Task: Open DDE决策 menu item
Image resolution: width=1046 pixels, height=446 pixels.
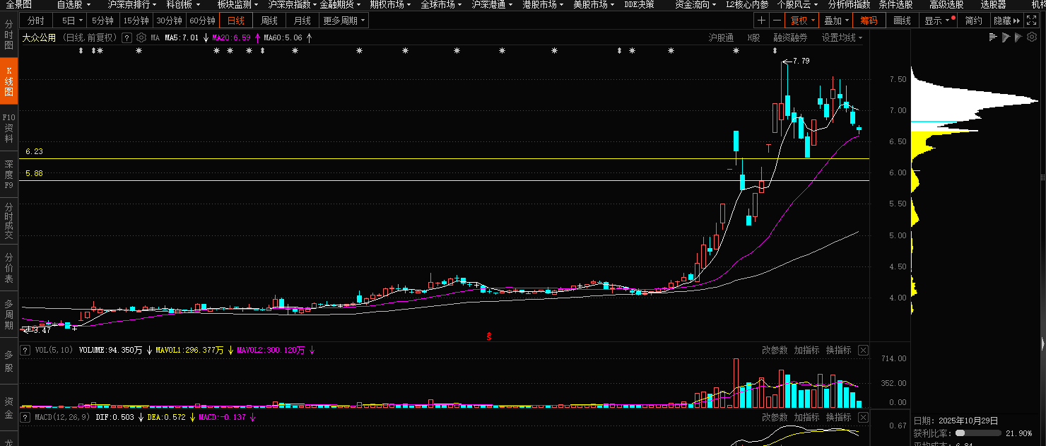Action: 639,4
